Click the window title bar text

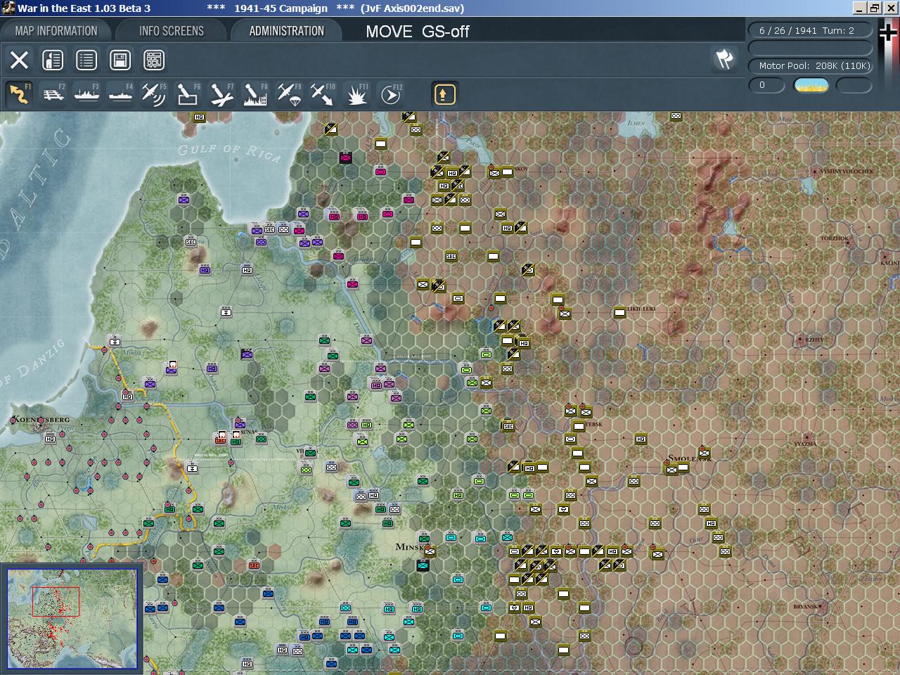point(240,8)
